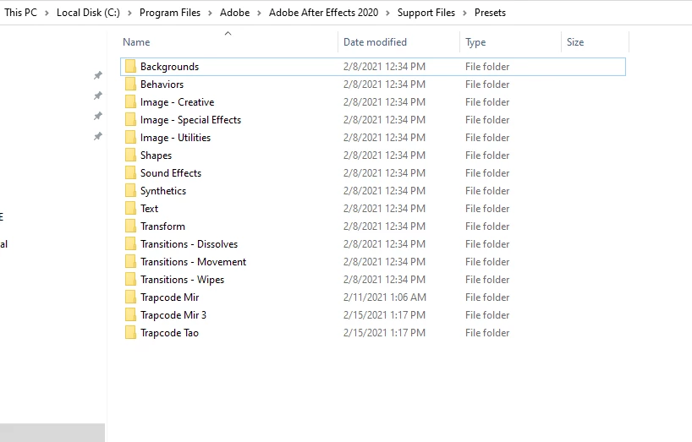
Task: Click the Image - Utilities folder icon
Action: [x=130, y=137]
